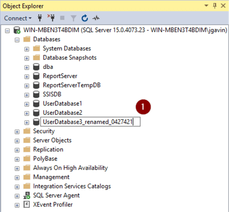Click the ReportServerTempDB database icon
The image size is (229, 212).
click(x=36, y=85)
